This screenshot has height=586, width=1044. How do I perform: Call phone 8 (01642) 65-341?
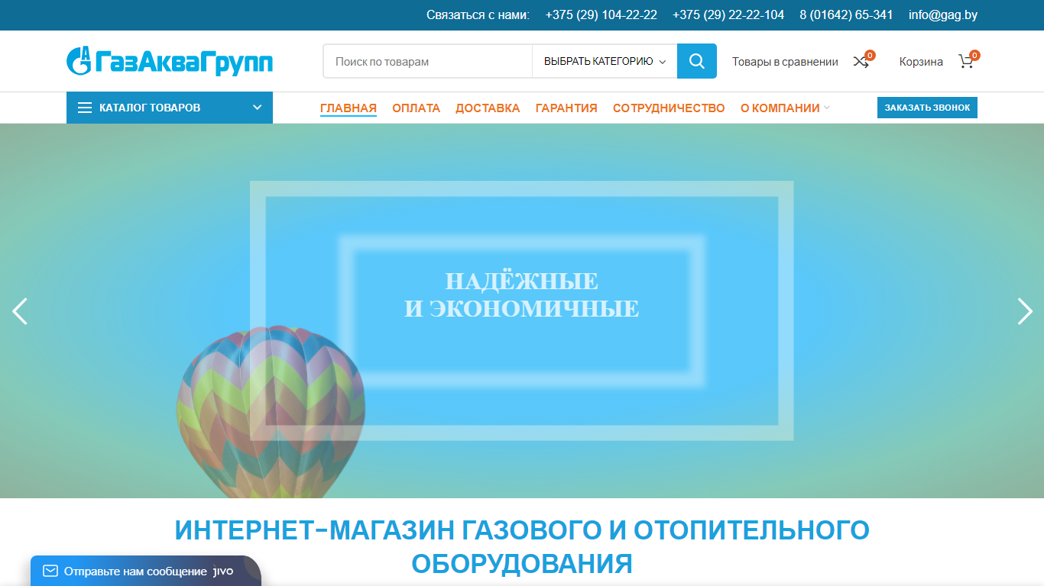847,15
